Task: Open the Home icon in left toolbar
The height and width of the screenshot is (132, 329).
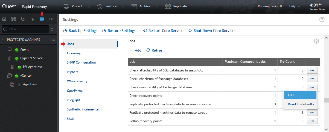Action: (4, 19)
